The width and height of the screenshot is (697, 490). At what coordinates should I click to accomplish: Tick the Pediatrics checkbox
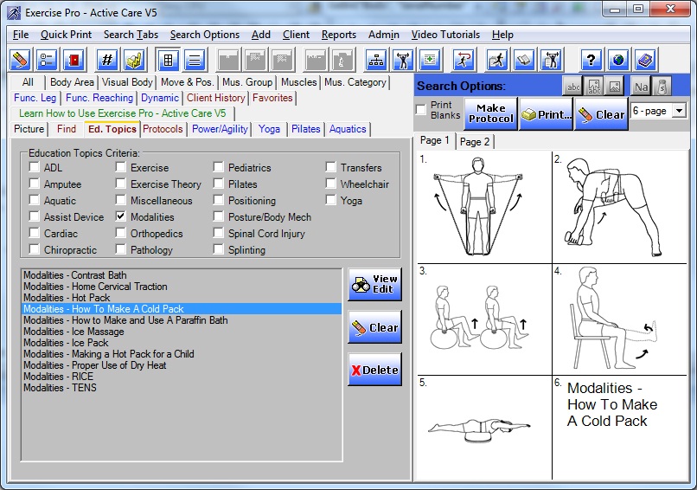coord(218,167)
